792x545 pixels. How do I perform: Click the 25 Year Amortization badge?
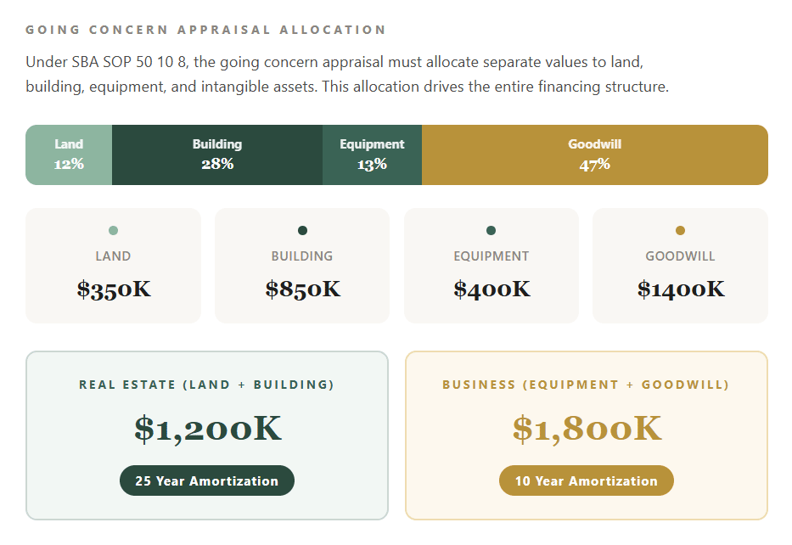pos(207,480)
